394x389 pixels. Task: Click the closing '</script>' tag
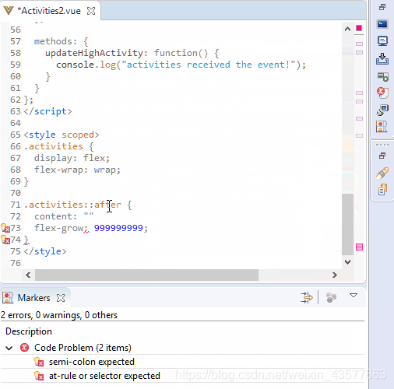click(47, 111)
